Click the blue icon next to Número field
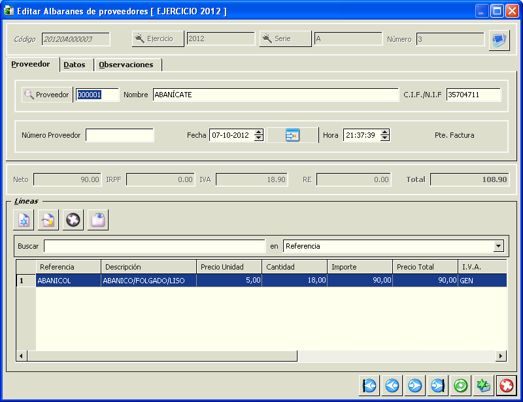The image size is (523, 402). 499,40
